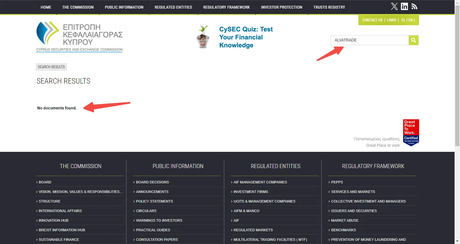Open REGULATORY FRAMEWORK top menu
The height and width of the screenshot is (244, 460).
click(x=226, y=7)
